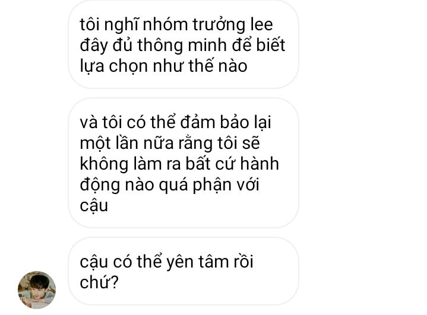The height and width of the screenshot is (315, 427).
Task: Click the text line 'không làm ra bất cứ hành'
Action: (179, 164)
